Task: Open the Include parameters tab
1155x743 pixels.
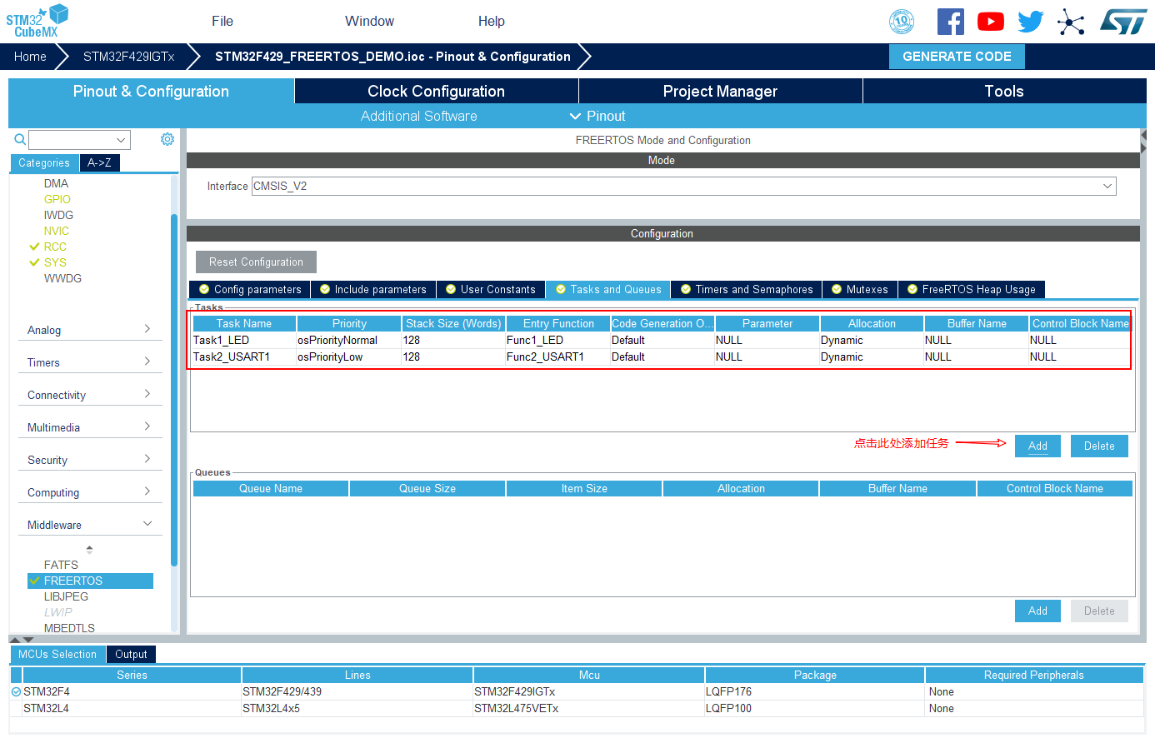Action: (373, 289)
